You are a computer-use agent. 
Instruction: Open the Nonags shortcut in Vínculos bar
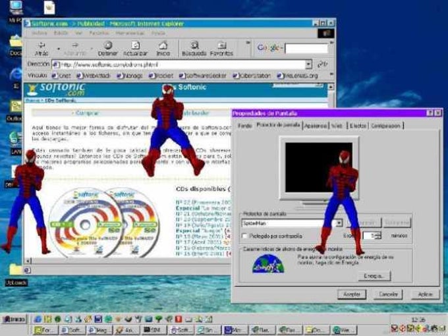click(x=130, y=76)
